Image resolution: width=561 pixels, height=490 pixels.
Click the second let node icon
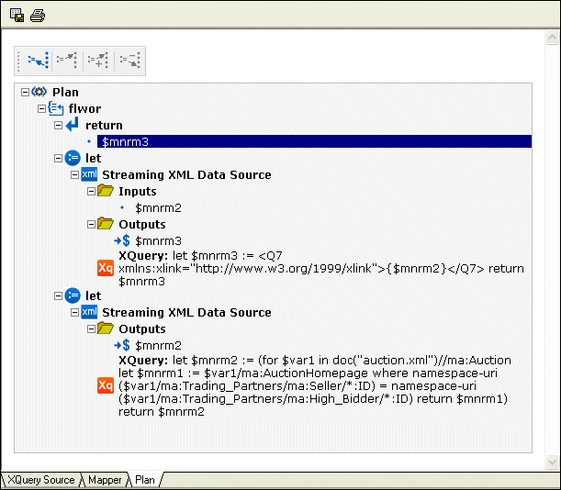(x=73, y=295)
